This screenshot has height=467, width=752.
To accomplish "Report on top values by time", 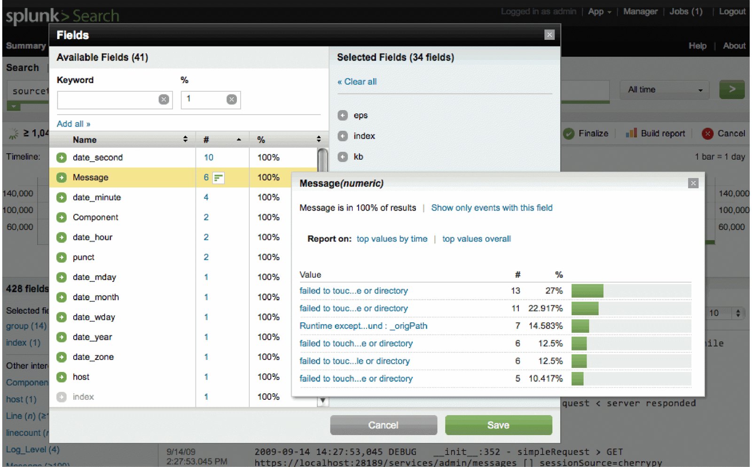I will (392, 239).
